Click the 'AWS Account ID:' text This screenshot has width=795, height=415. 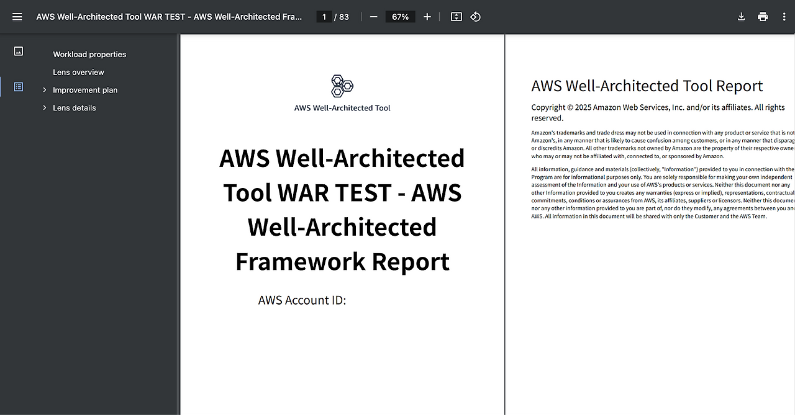click(x=302, y=300)
